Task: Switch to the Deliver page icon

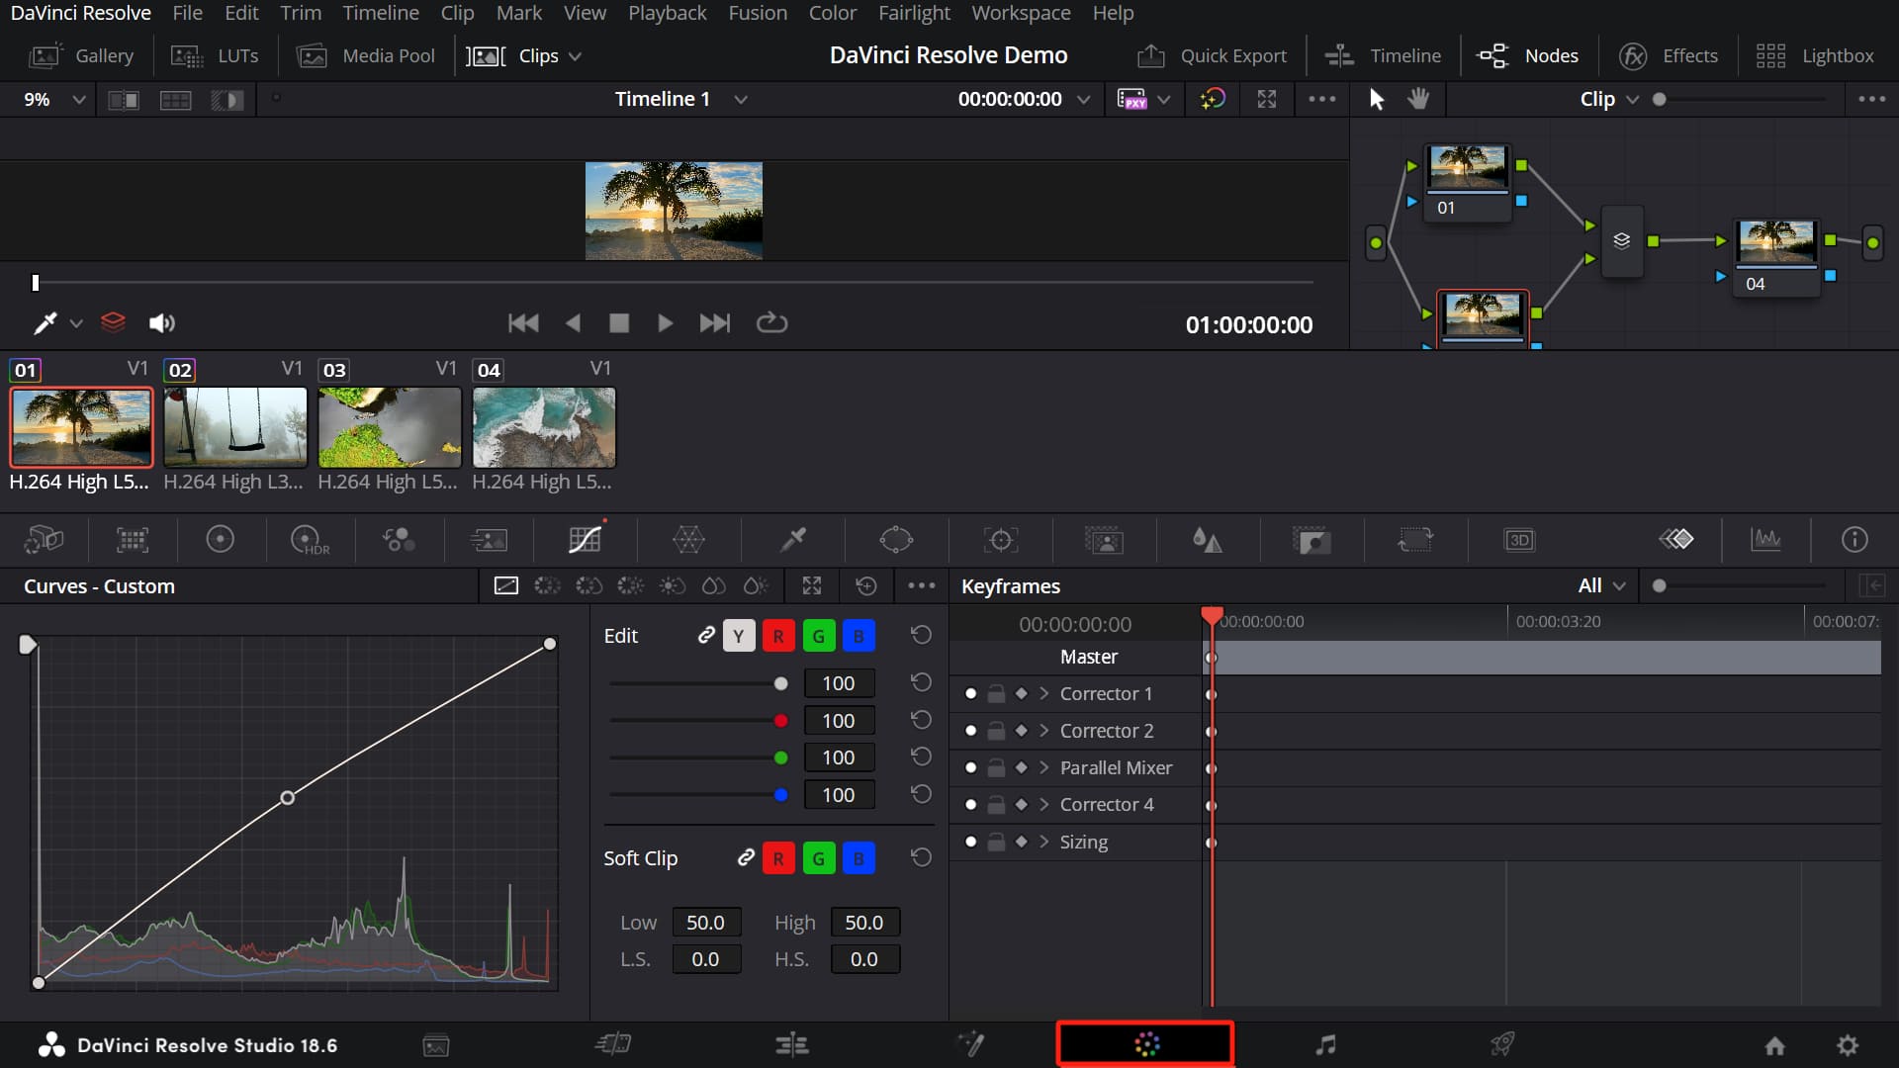Action: tap(1502, 1044)
